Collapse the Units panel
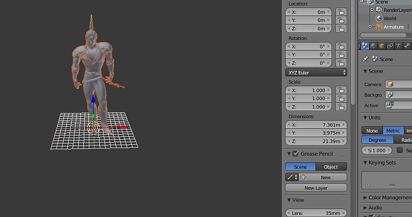 coord(365,117)
